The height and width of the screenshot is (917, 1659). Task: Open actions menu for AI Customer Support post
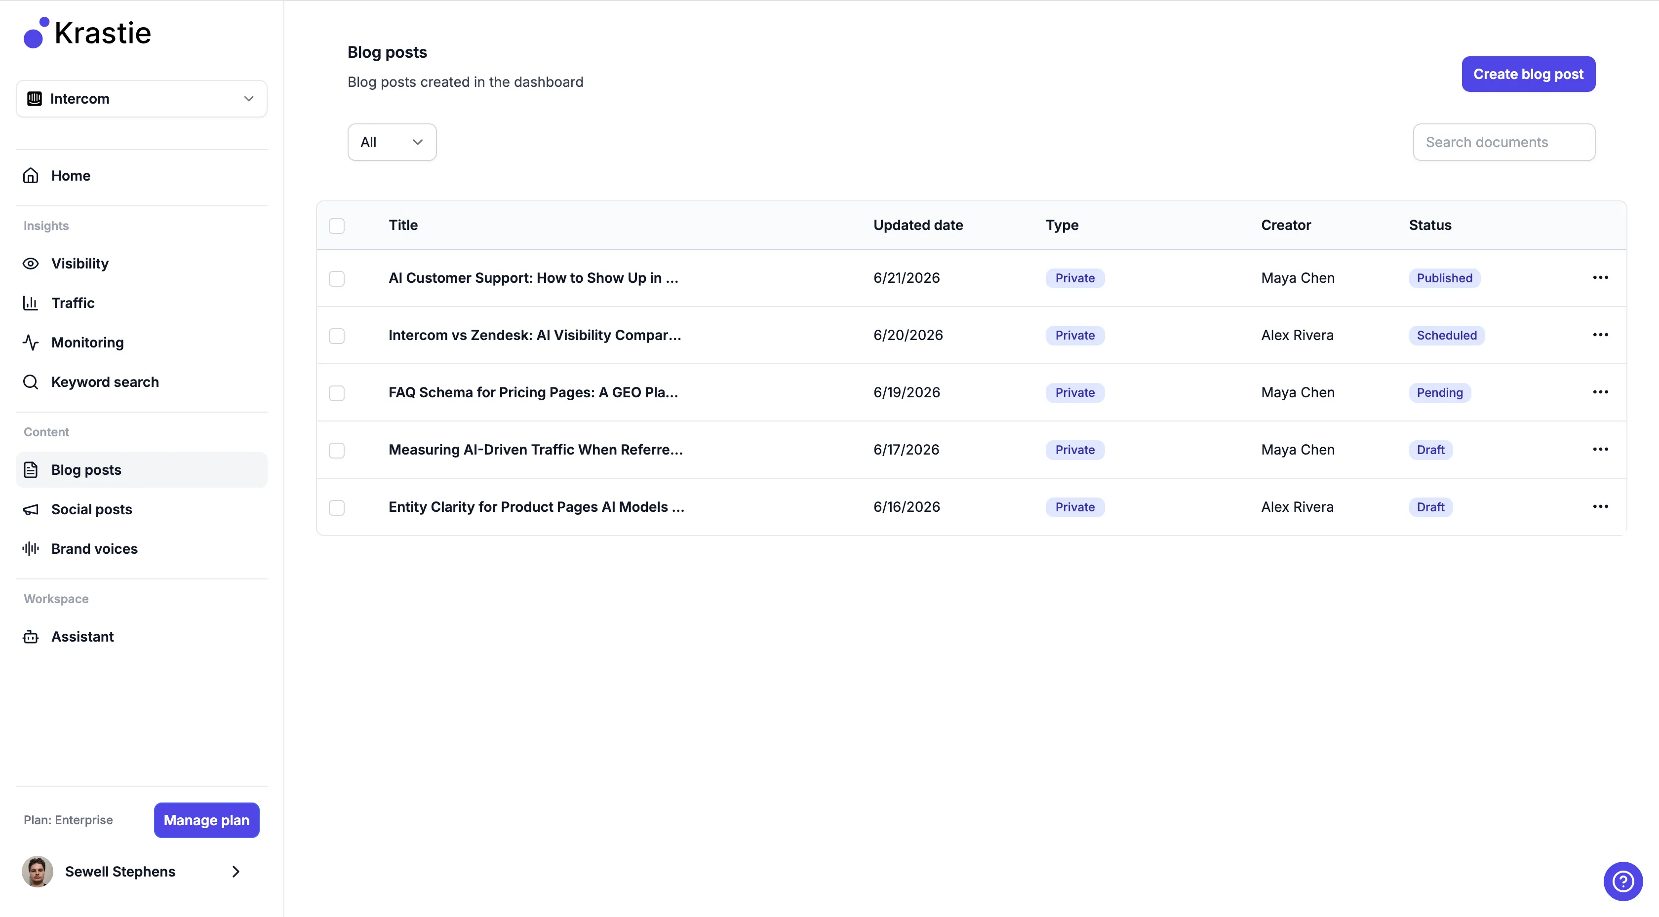[x=1600, y=277]
